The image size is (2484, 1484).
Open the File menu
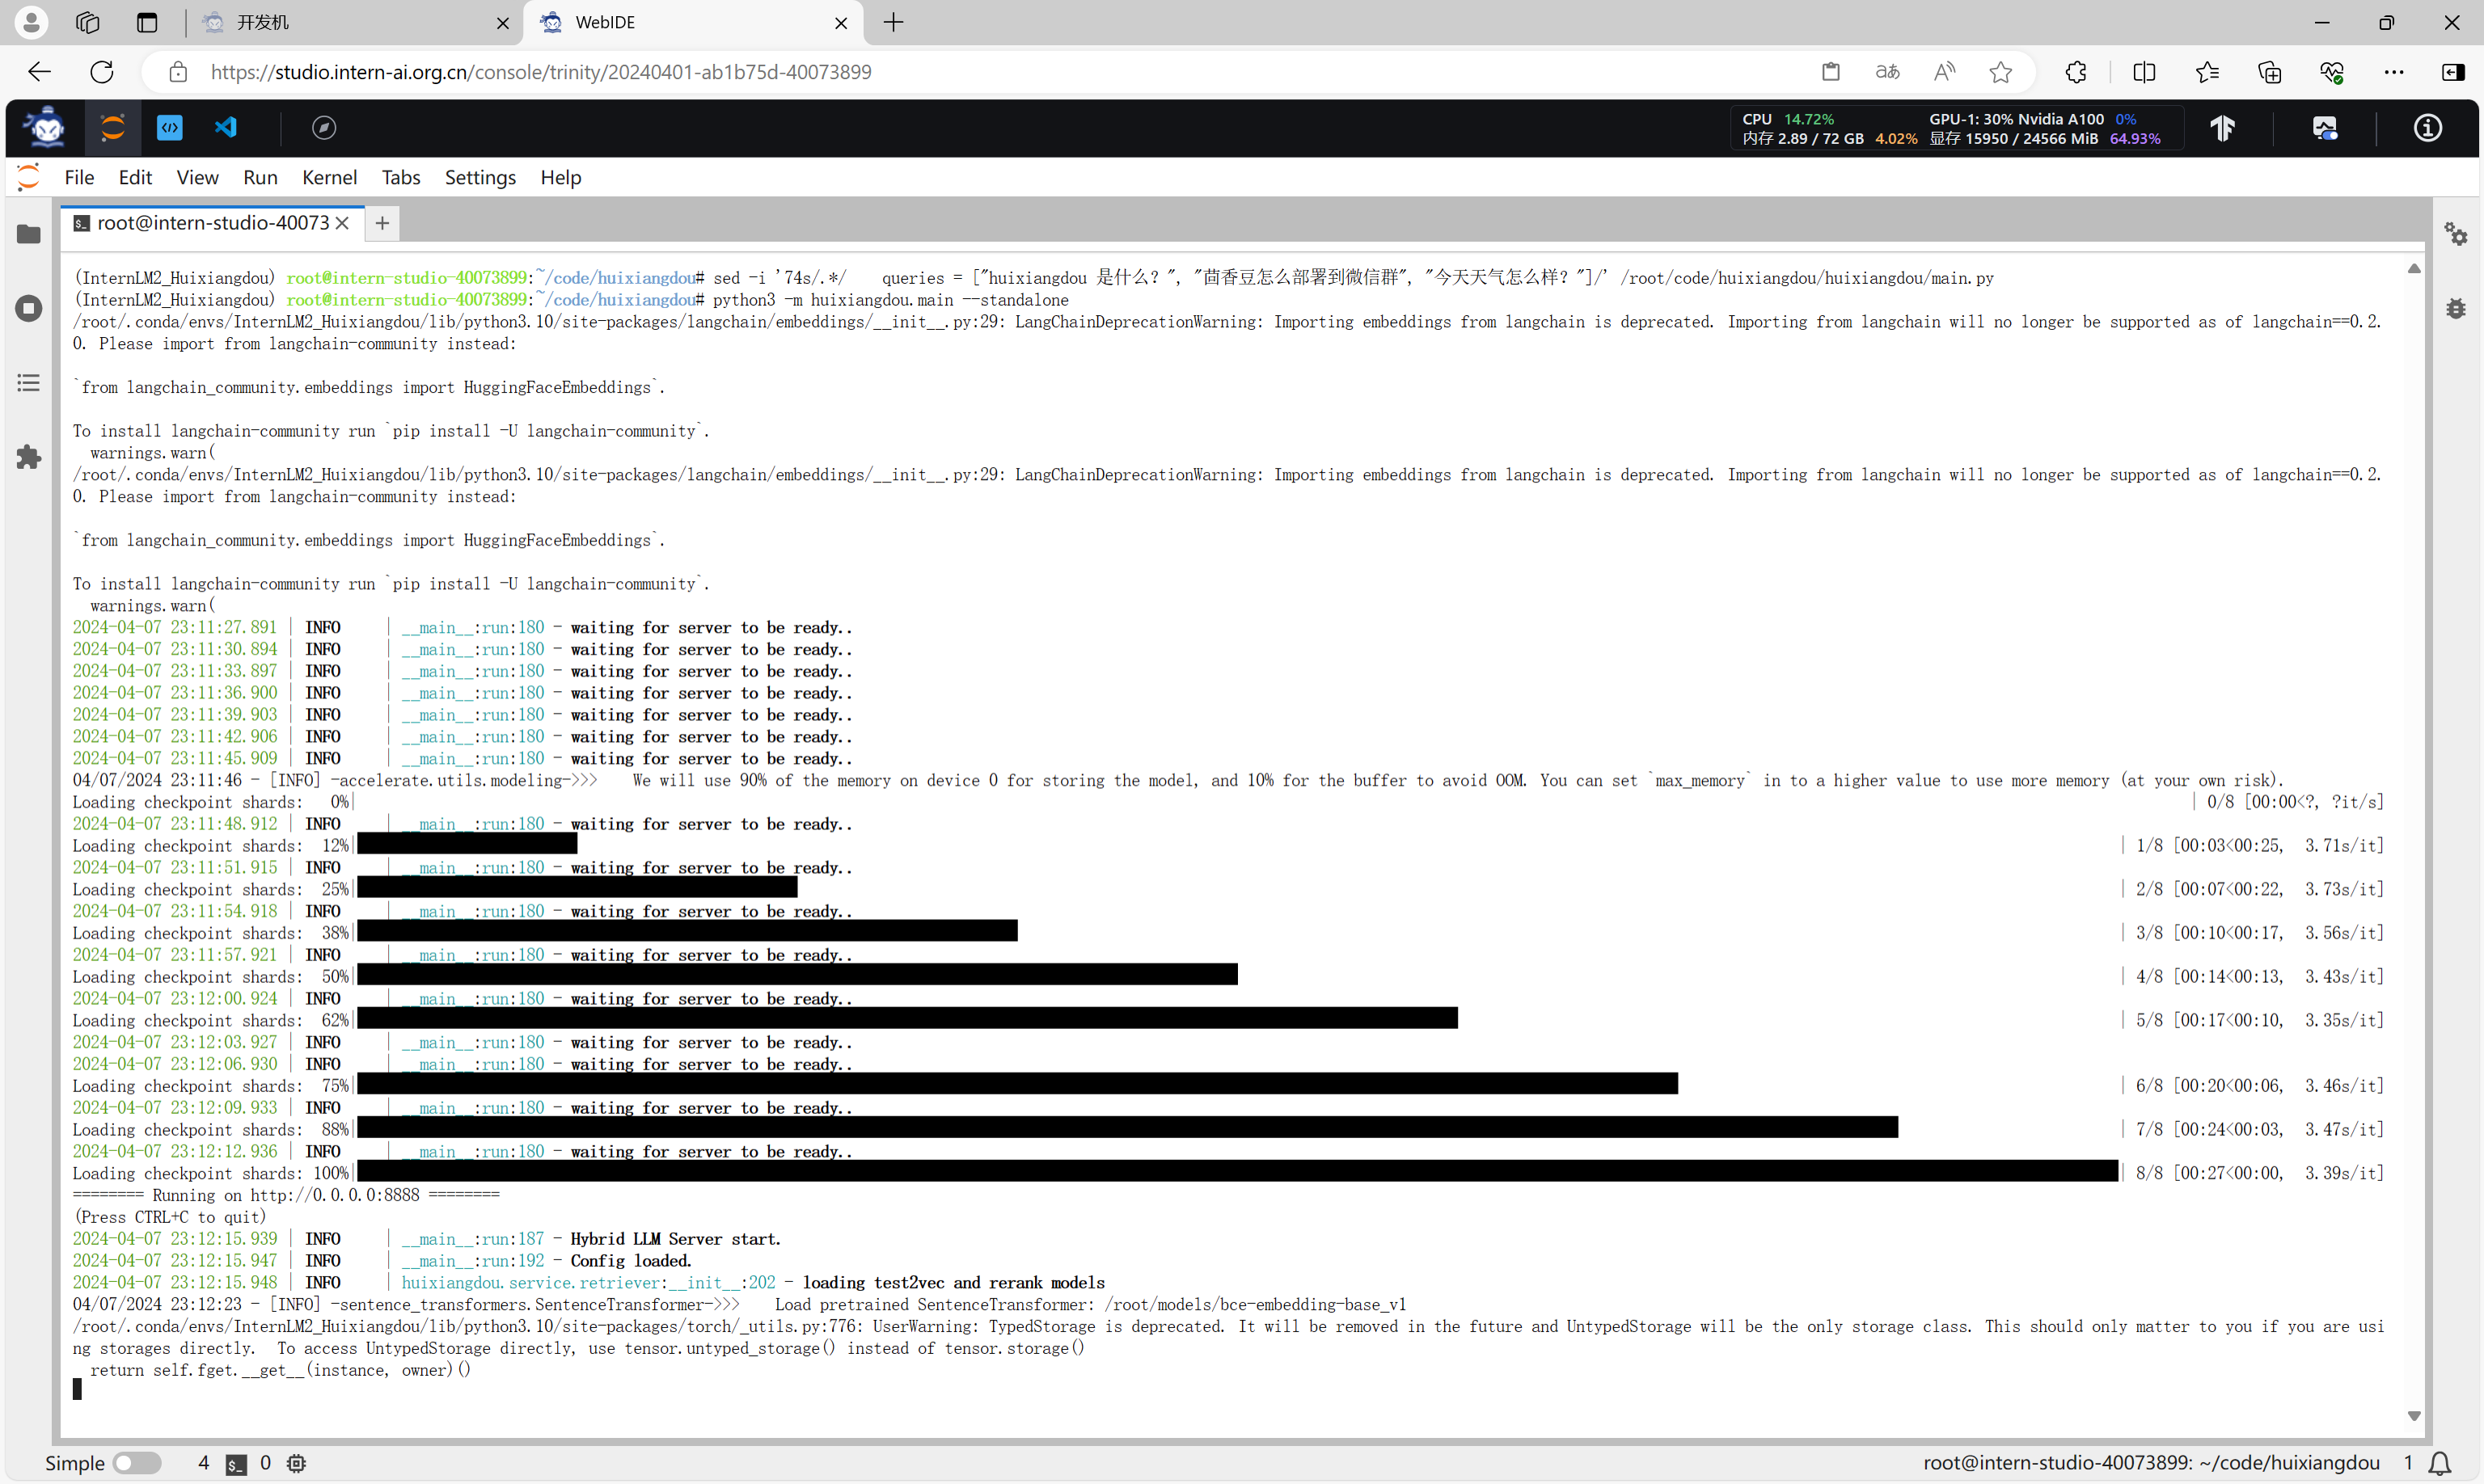point(79,177)
